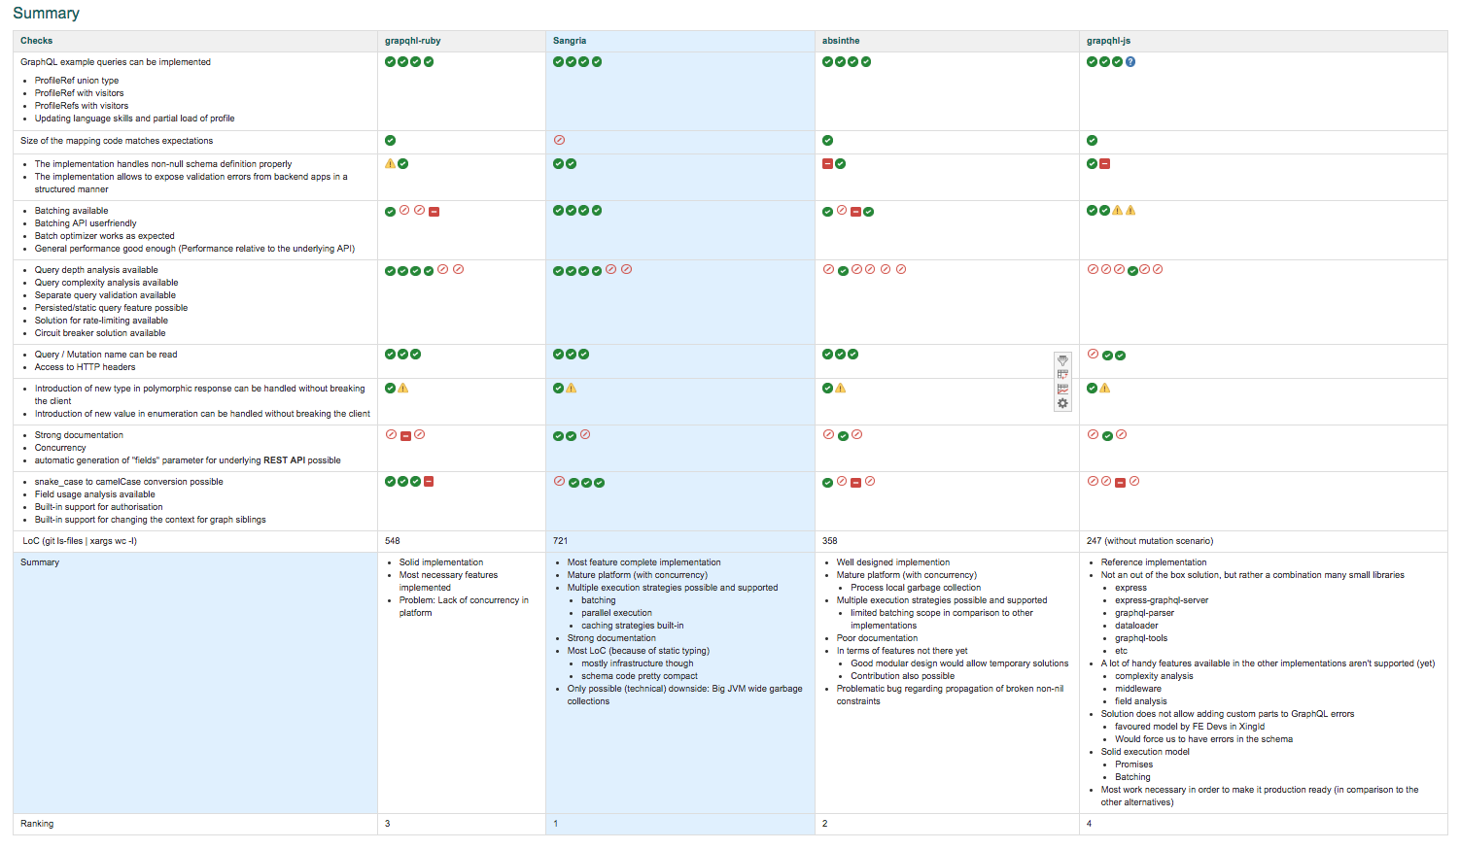This screenshot has width=1460, height=850.
Task: Open the floating table toolbar gear settings
Action: point(1062,403)
